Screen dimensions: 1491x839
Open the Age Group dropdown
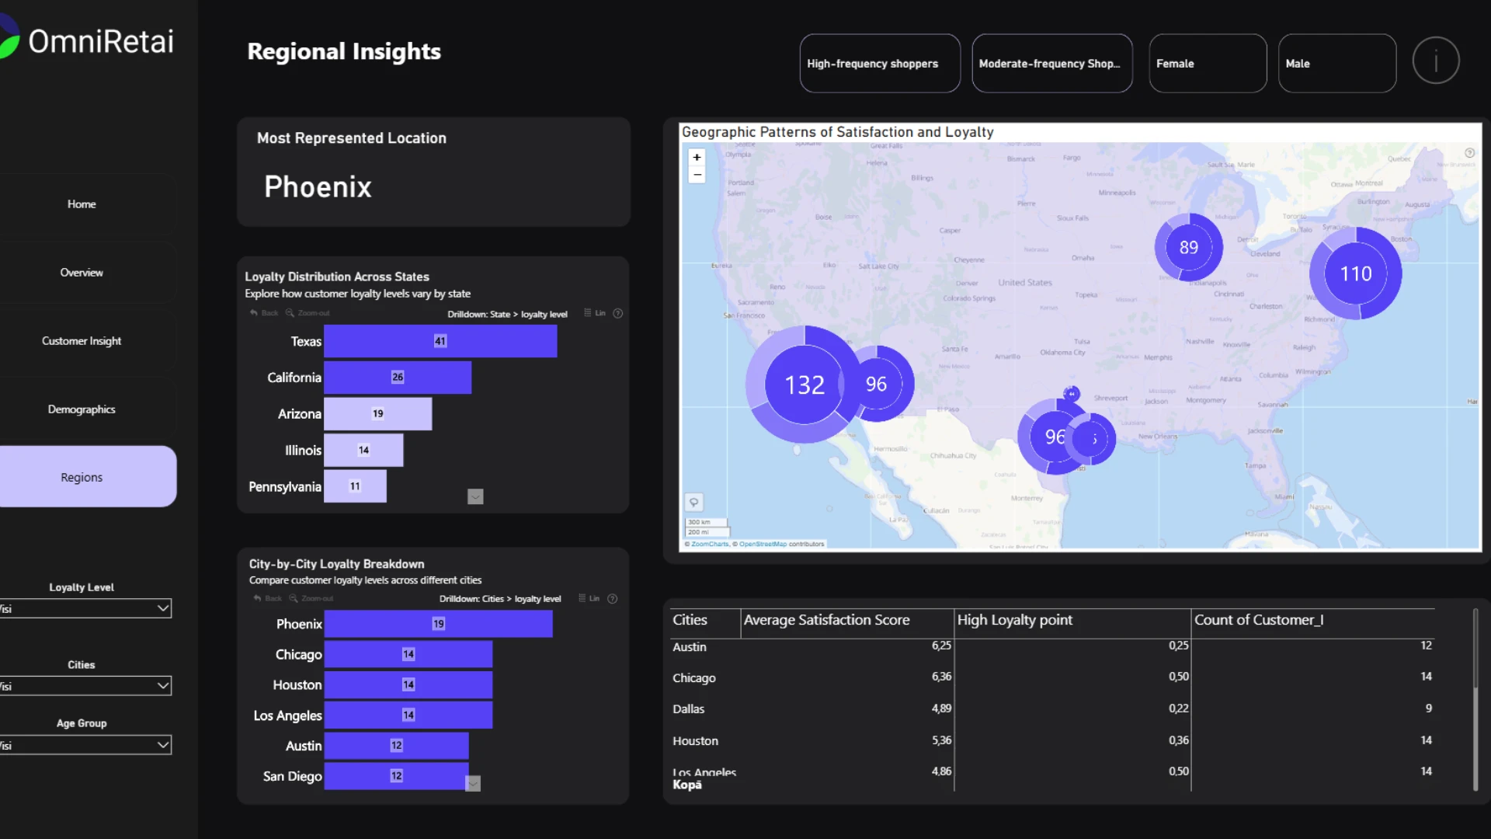pos(85,744)
